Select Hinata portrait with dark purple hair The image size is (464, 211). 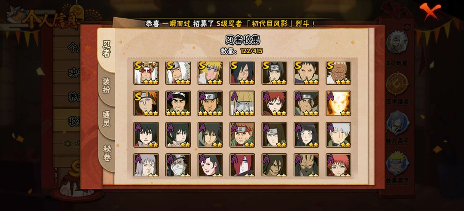point(306,135)
